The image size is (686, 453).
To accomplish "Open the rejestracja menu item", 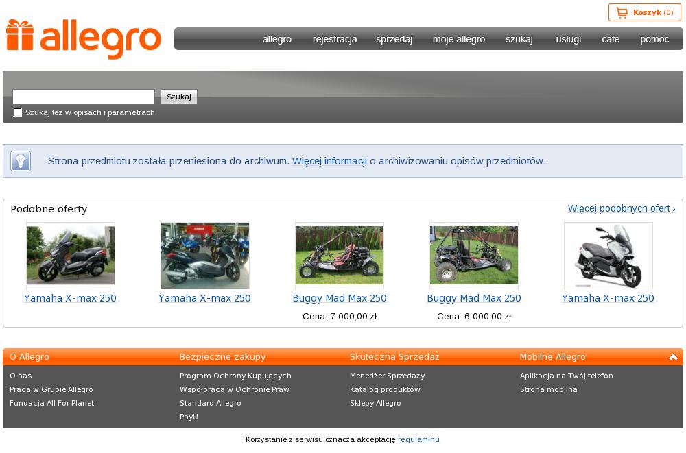I will tap(335, 39).
